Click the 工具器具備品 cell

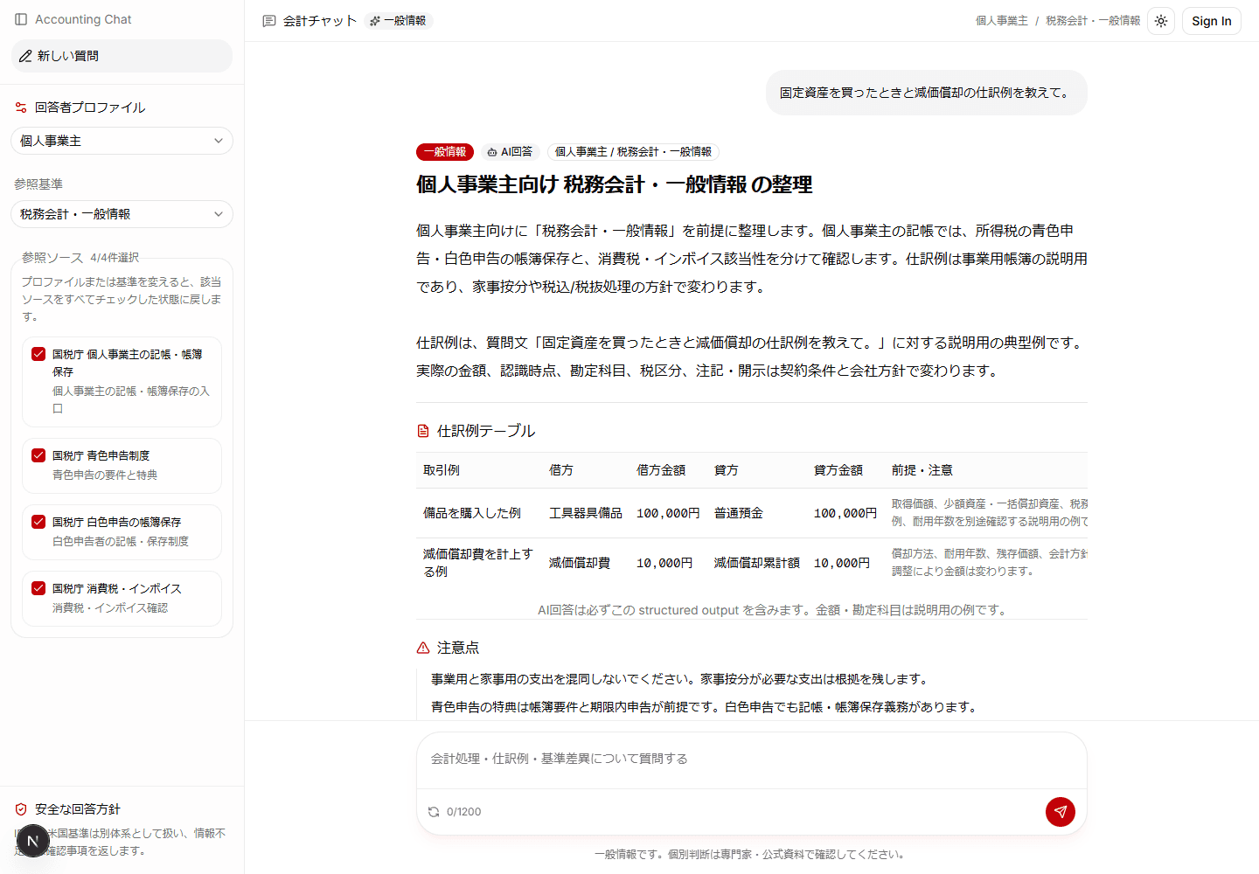[x=586, y=513]
